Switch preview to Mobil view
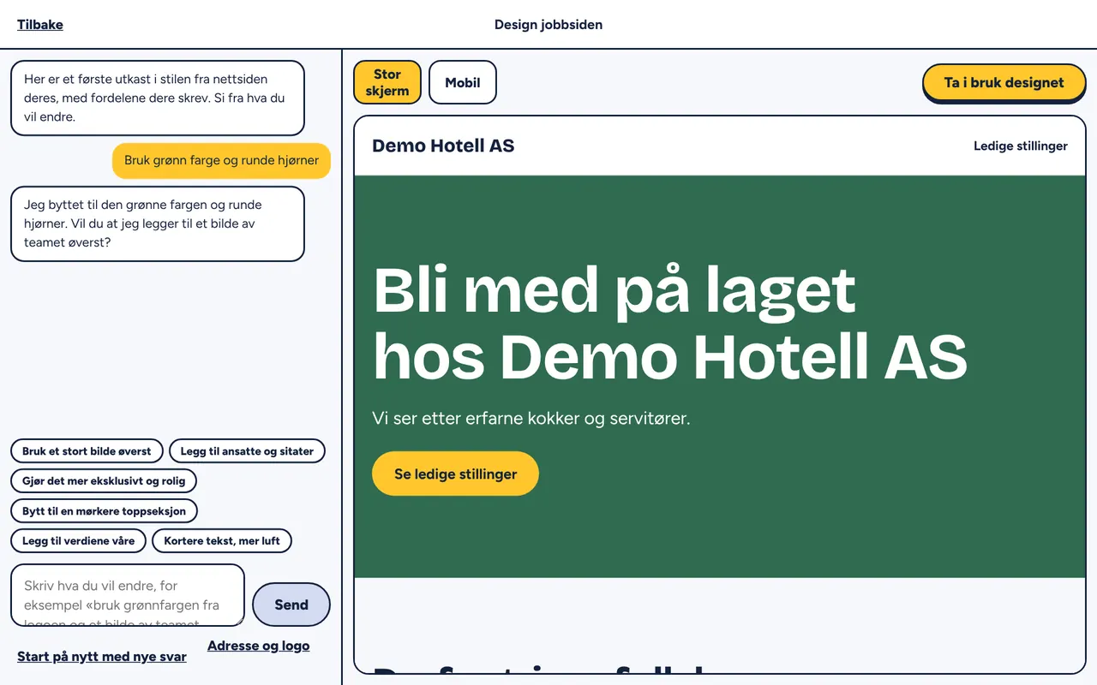1097x685 pixels. (463, 82)
